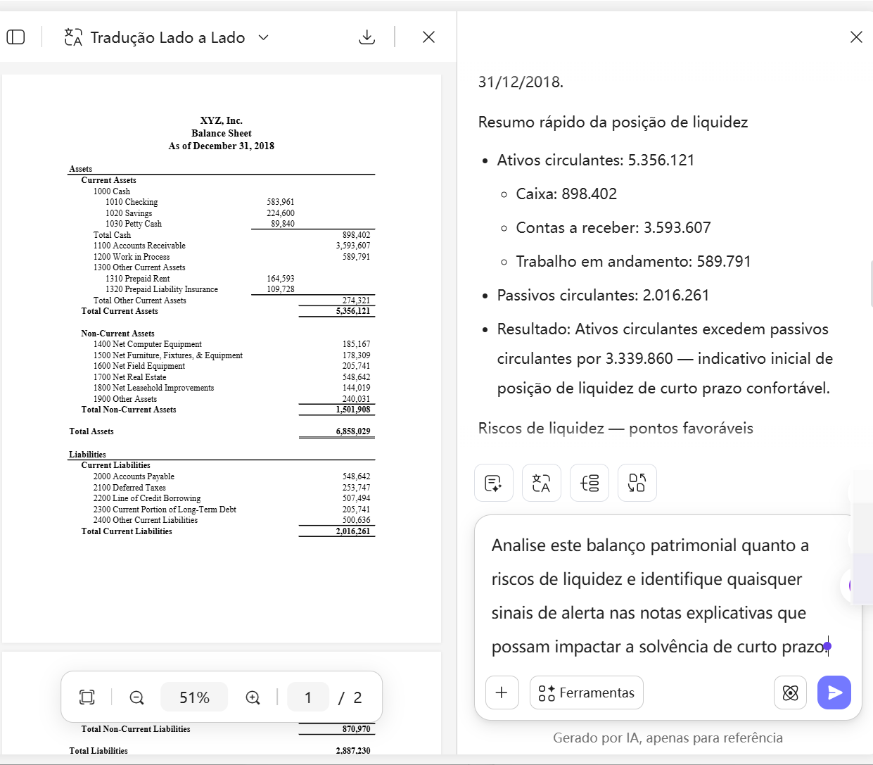Screen dimensions: 873x765
Task: Click the 'Total Current Assets' row label
Action: [x=120, y=311]
